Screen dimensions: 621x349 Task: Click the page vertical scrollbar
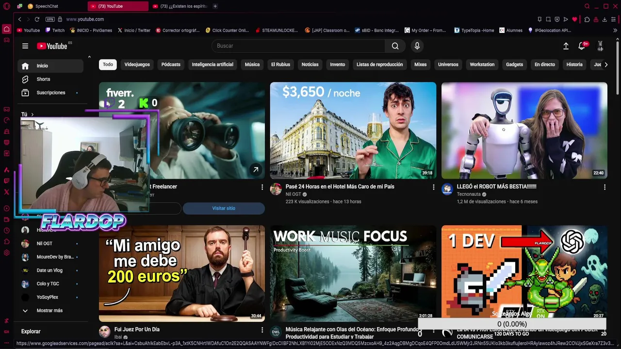[x=618, y=68]
